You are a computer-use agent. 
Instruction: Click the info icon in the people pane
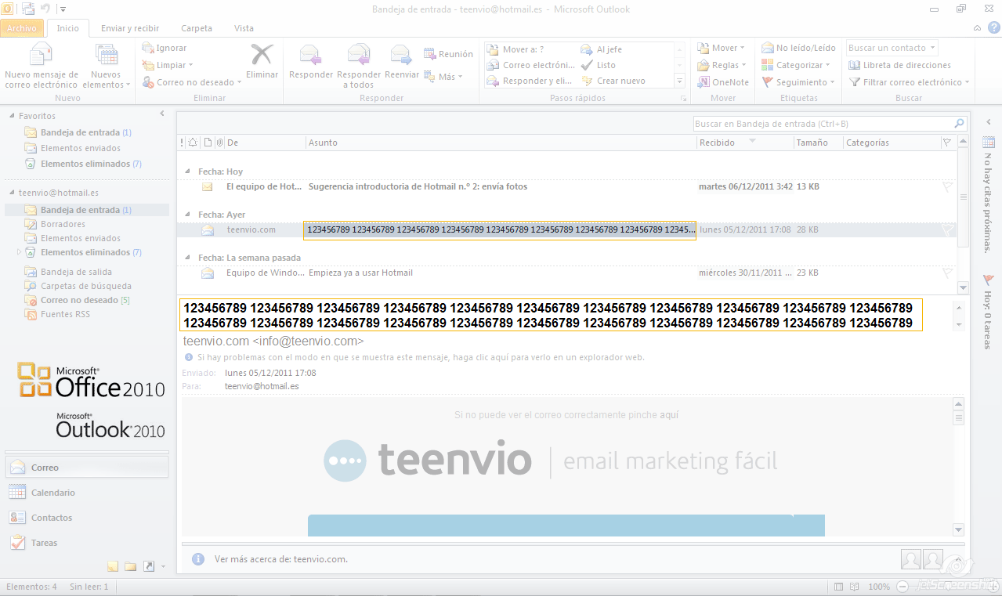point(198,559)
